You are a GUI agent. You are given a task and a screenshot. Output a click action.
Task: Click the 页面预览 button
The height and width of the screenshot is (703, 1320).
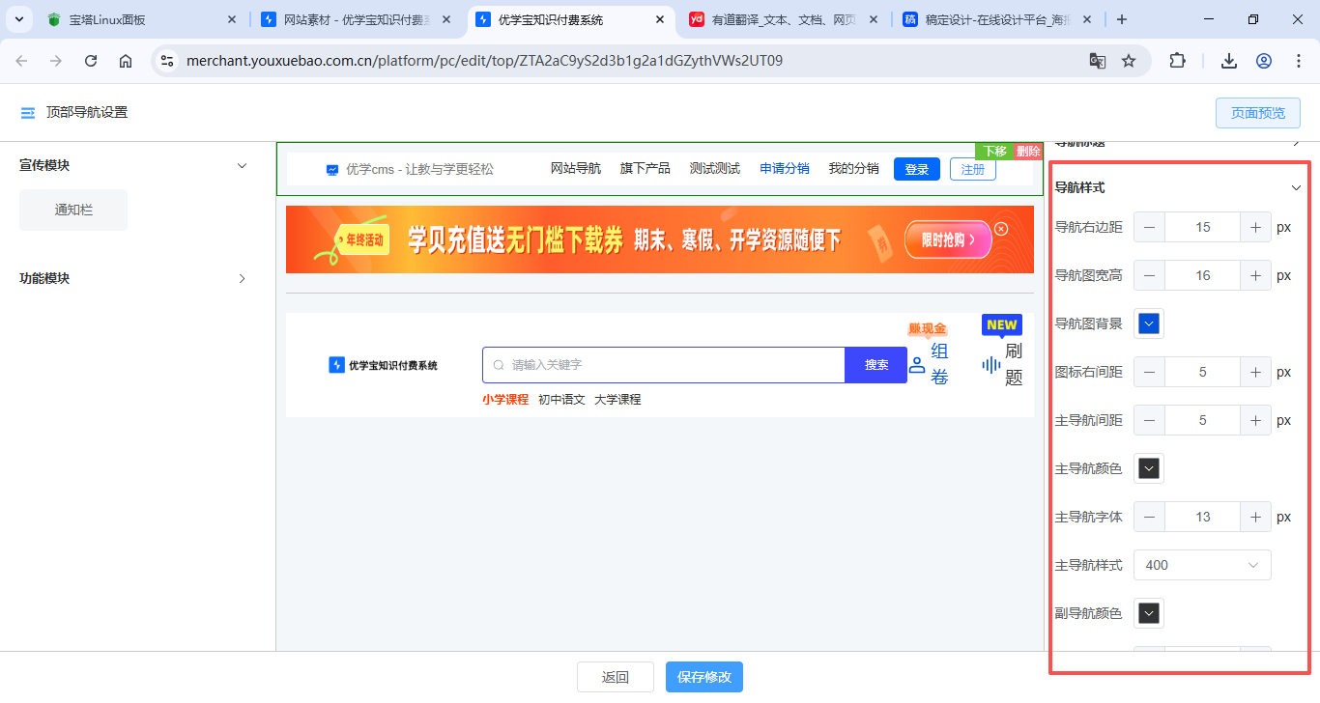(x=1257, y=113)
